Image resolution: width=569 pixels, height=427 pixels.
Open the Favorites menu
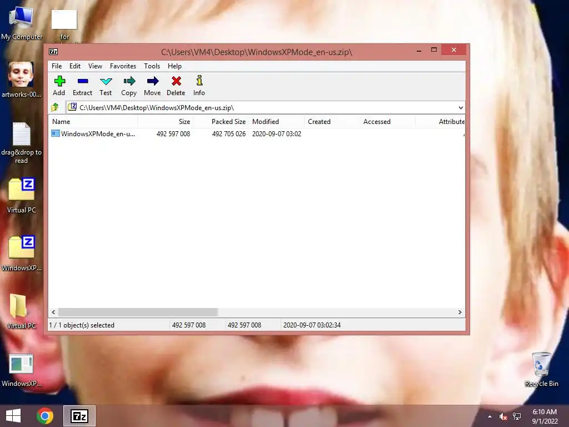point(123,66)
